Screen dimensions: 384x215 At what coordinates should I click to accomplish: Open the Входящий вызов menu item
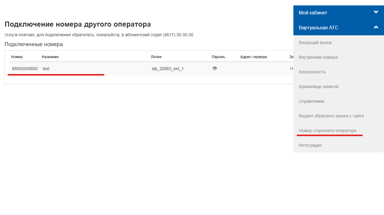click(315, 43)
